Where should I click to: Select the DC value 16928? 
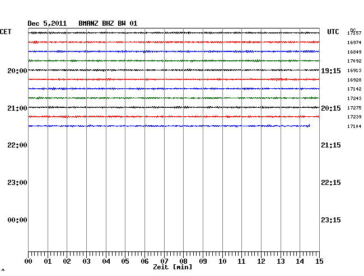354,80
